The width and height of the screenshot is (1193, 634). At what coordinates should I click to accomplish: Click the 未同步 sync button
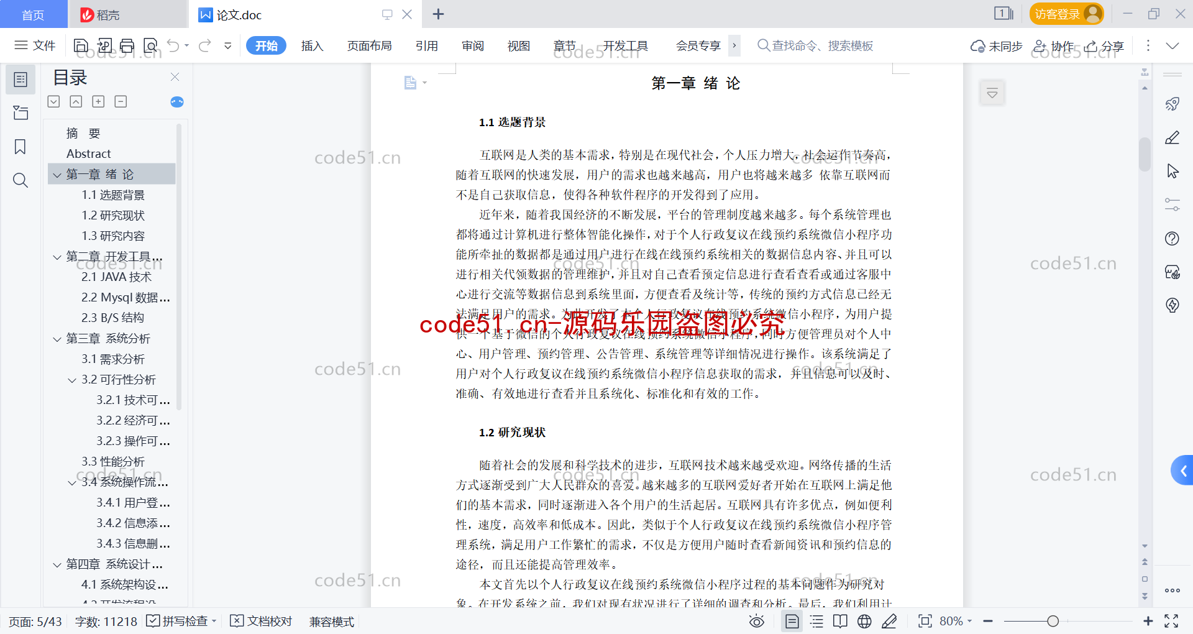(x=997, y=46)
